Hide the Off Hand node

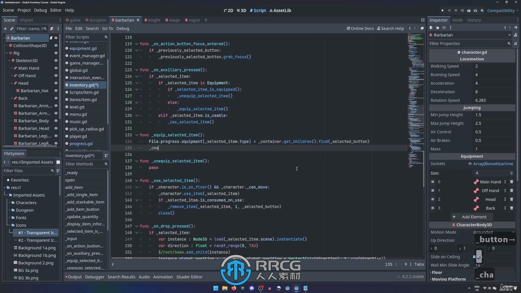click(x=56, y=76)
